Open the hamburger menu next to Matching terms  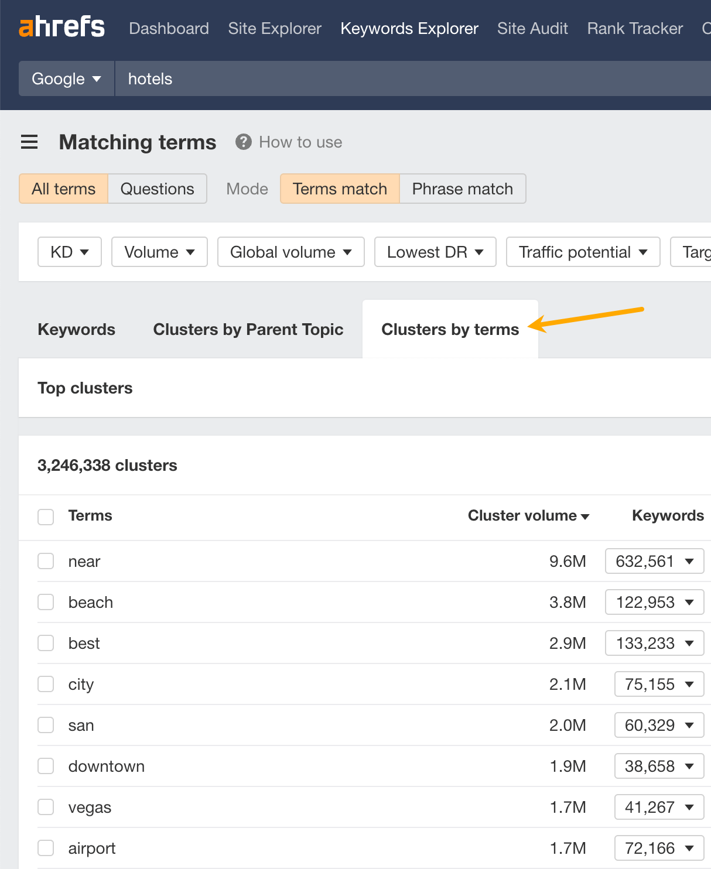click(x=29, y=142)
